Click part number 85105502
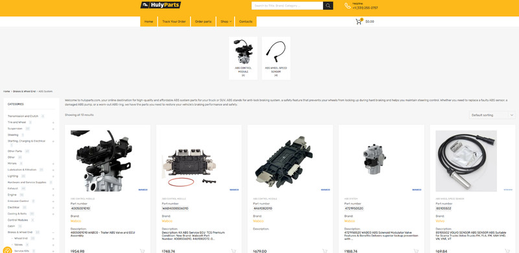The image size is (519, 253). 444,208
